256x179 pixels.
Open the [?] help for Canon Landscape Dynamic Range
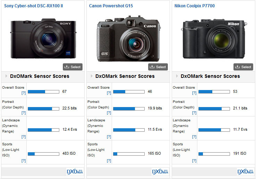(109, 137)
